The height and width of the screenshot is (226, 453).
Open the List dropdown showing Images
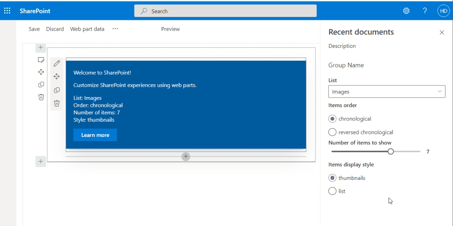(387, 92)
